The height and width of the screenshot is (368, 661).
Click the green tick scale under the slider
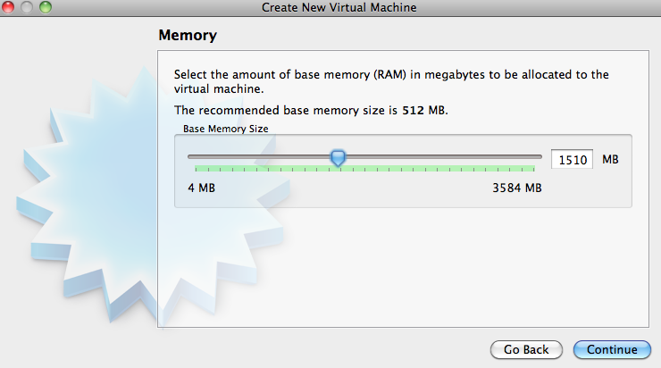(x=364, y=169)
